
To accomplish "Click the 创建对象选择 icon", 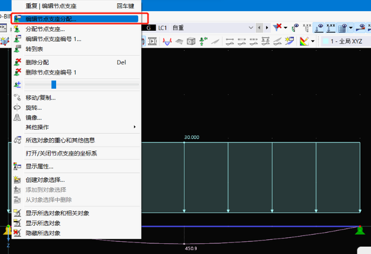I will tap(17, 180).
